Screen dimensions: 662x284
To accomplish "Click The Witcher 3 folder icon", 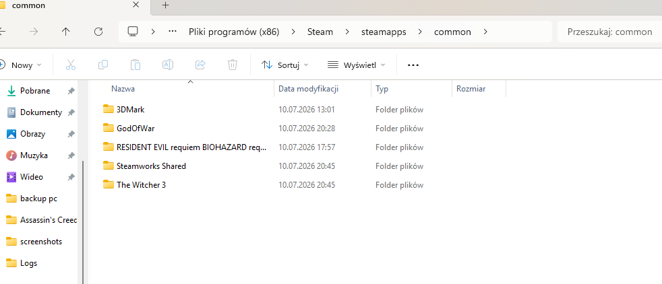I will (x=109, y=184).
